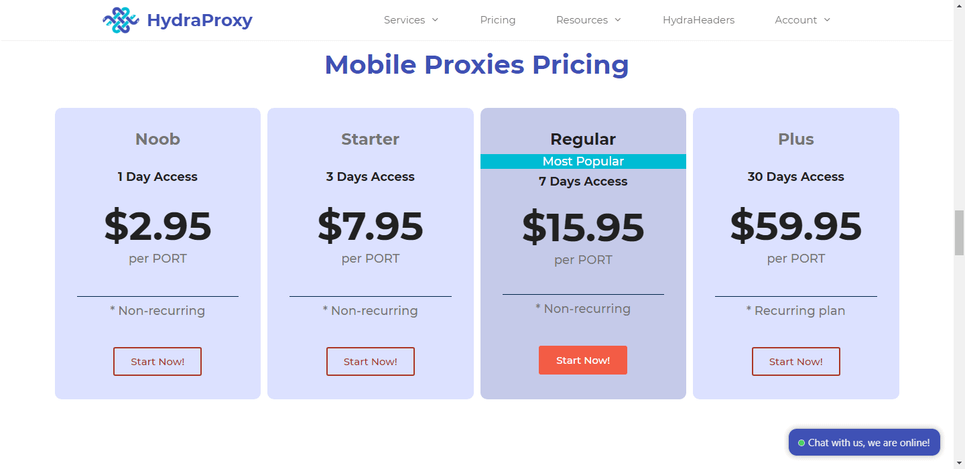Screen dimensions: 965x469
Task: Click the Mobile Proxies Pricing heading
Action: 476,65
